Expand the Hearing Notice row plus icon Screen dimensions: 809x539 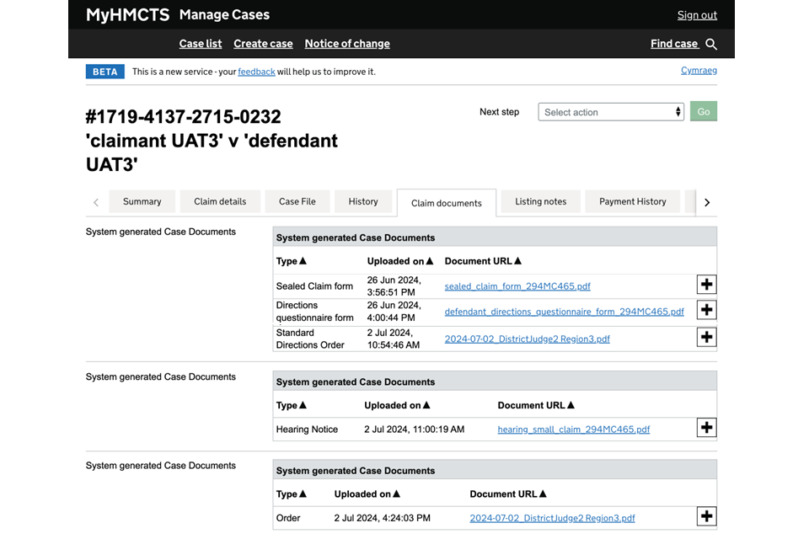[706, 428]
